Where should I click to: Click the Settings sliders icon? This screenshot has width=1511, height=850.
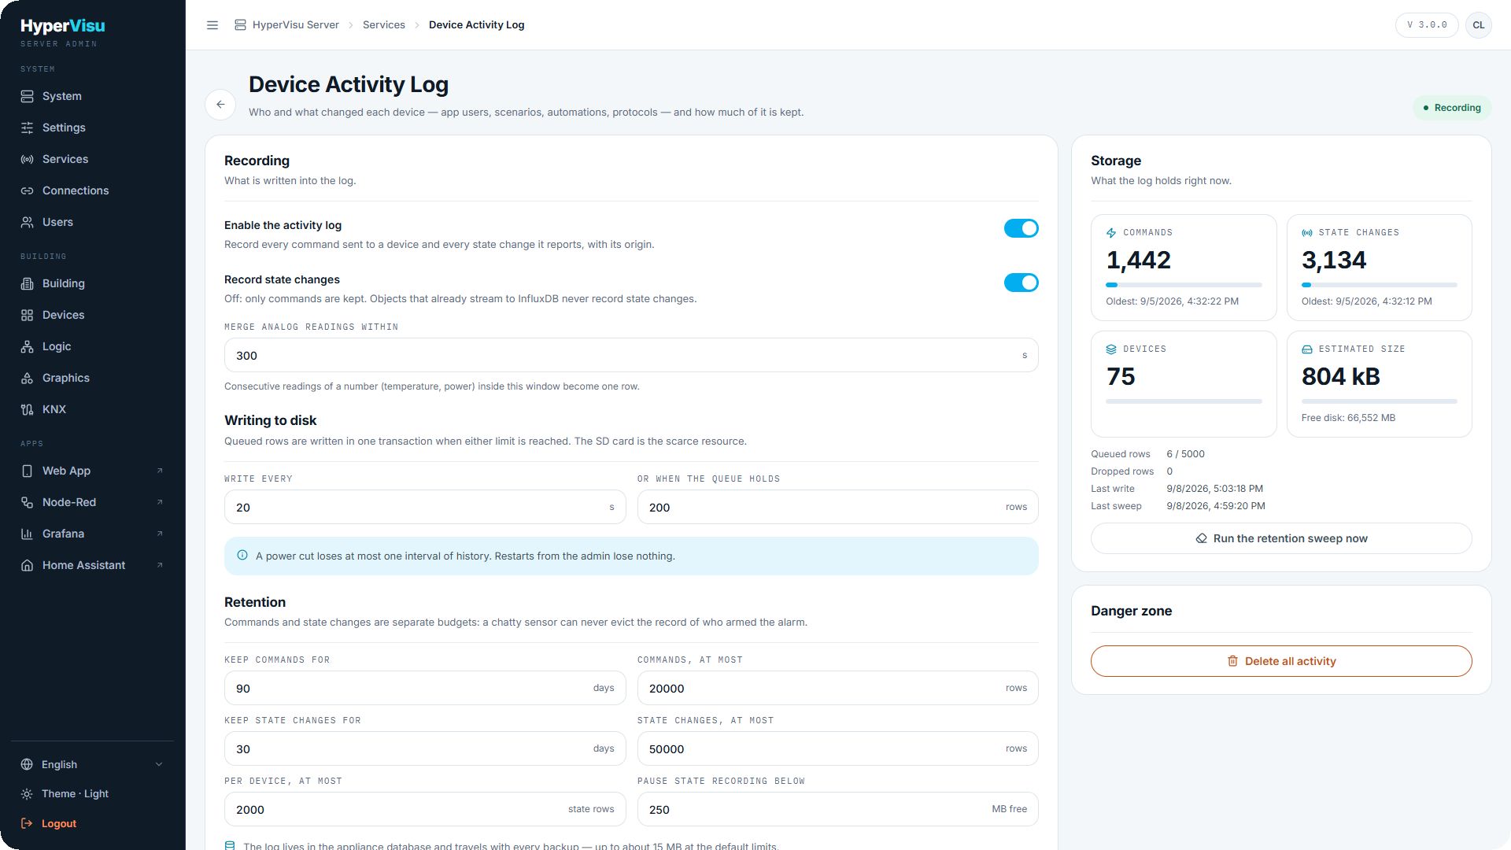tap(27, 128)
